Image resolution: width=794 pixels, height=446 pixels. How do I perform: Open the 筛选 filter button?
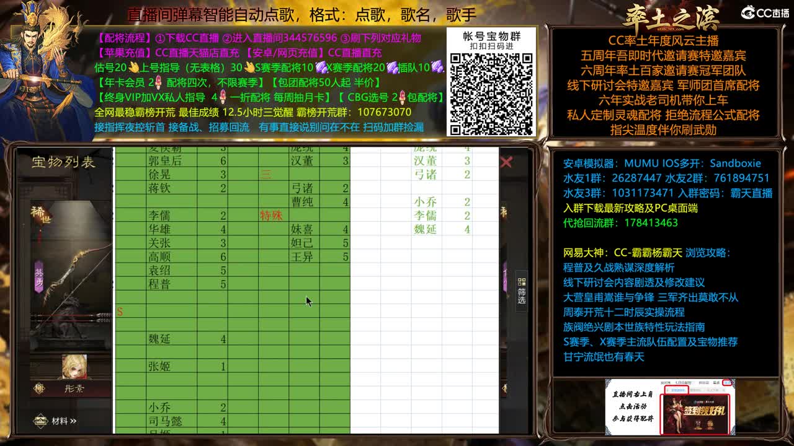[522, 291]
